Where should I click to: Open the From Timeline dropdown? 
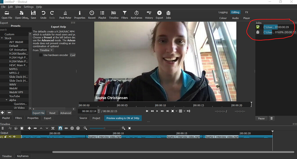[x=46, y=50]
